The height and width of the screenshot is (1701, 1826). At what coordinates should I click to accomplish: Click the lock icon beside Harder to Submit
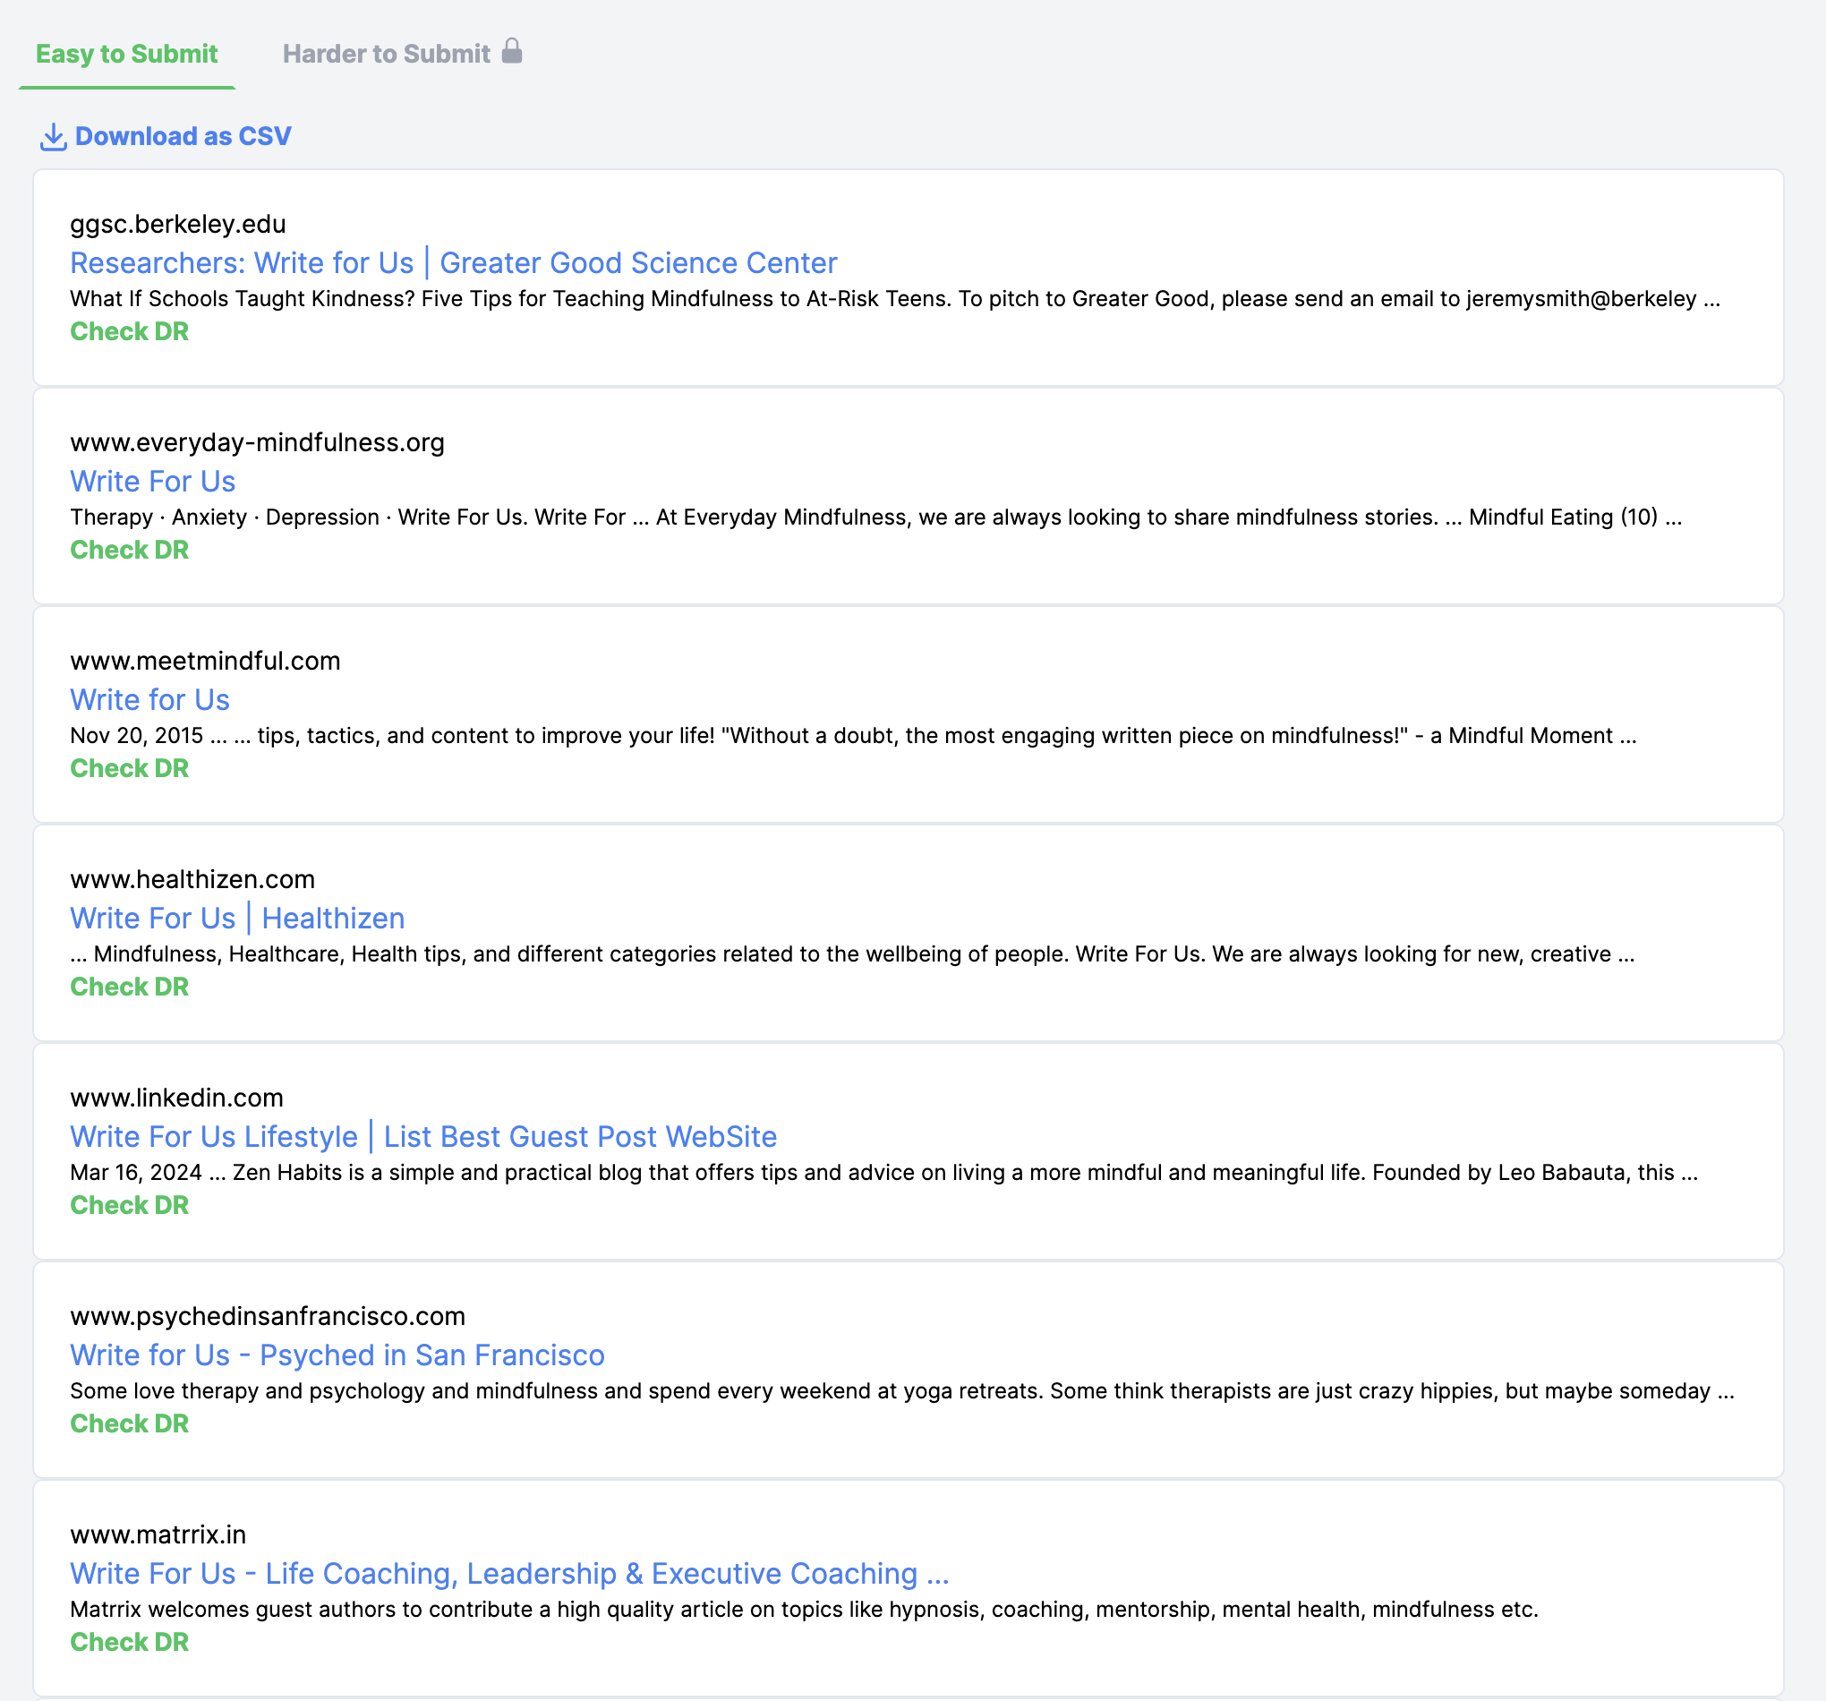(x=512, y=50)
